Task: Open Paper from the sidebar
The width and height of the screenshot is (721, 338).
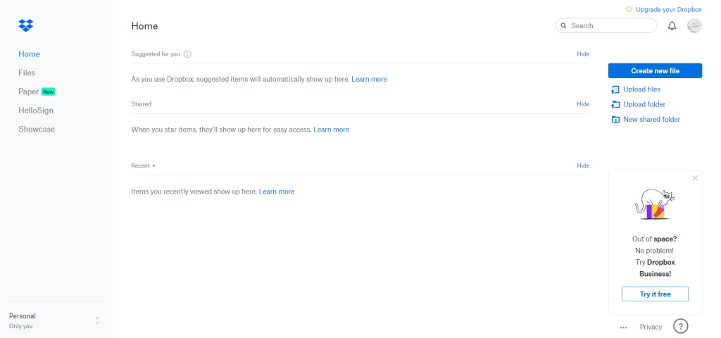Action: click(29, 92)
